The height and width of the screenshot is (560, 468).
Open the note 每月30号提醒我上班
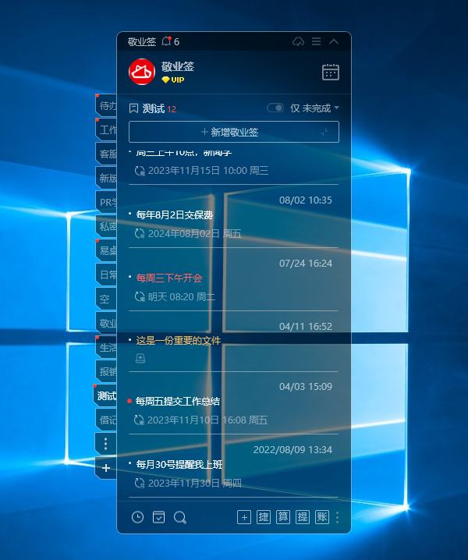tap(179, 464)
